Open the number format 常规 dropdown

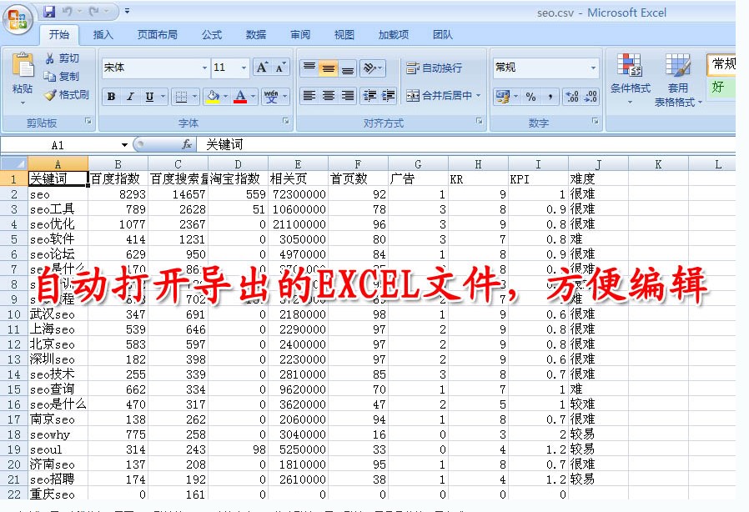click(593, 68)
